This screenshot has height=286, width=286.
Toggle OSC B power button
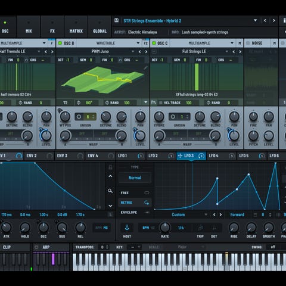click(60, 43)
